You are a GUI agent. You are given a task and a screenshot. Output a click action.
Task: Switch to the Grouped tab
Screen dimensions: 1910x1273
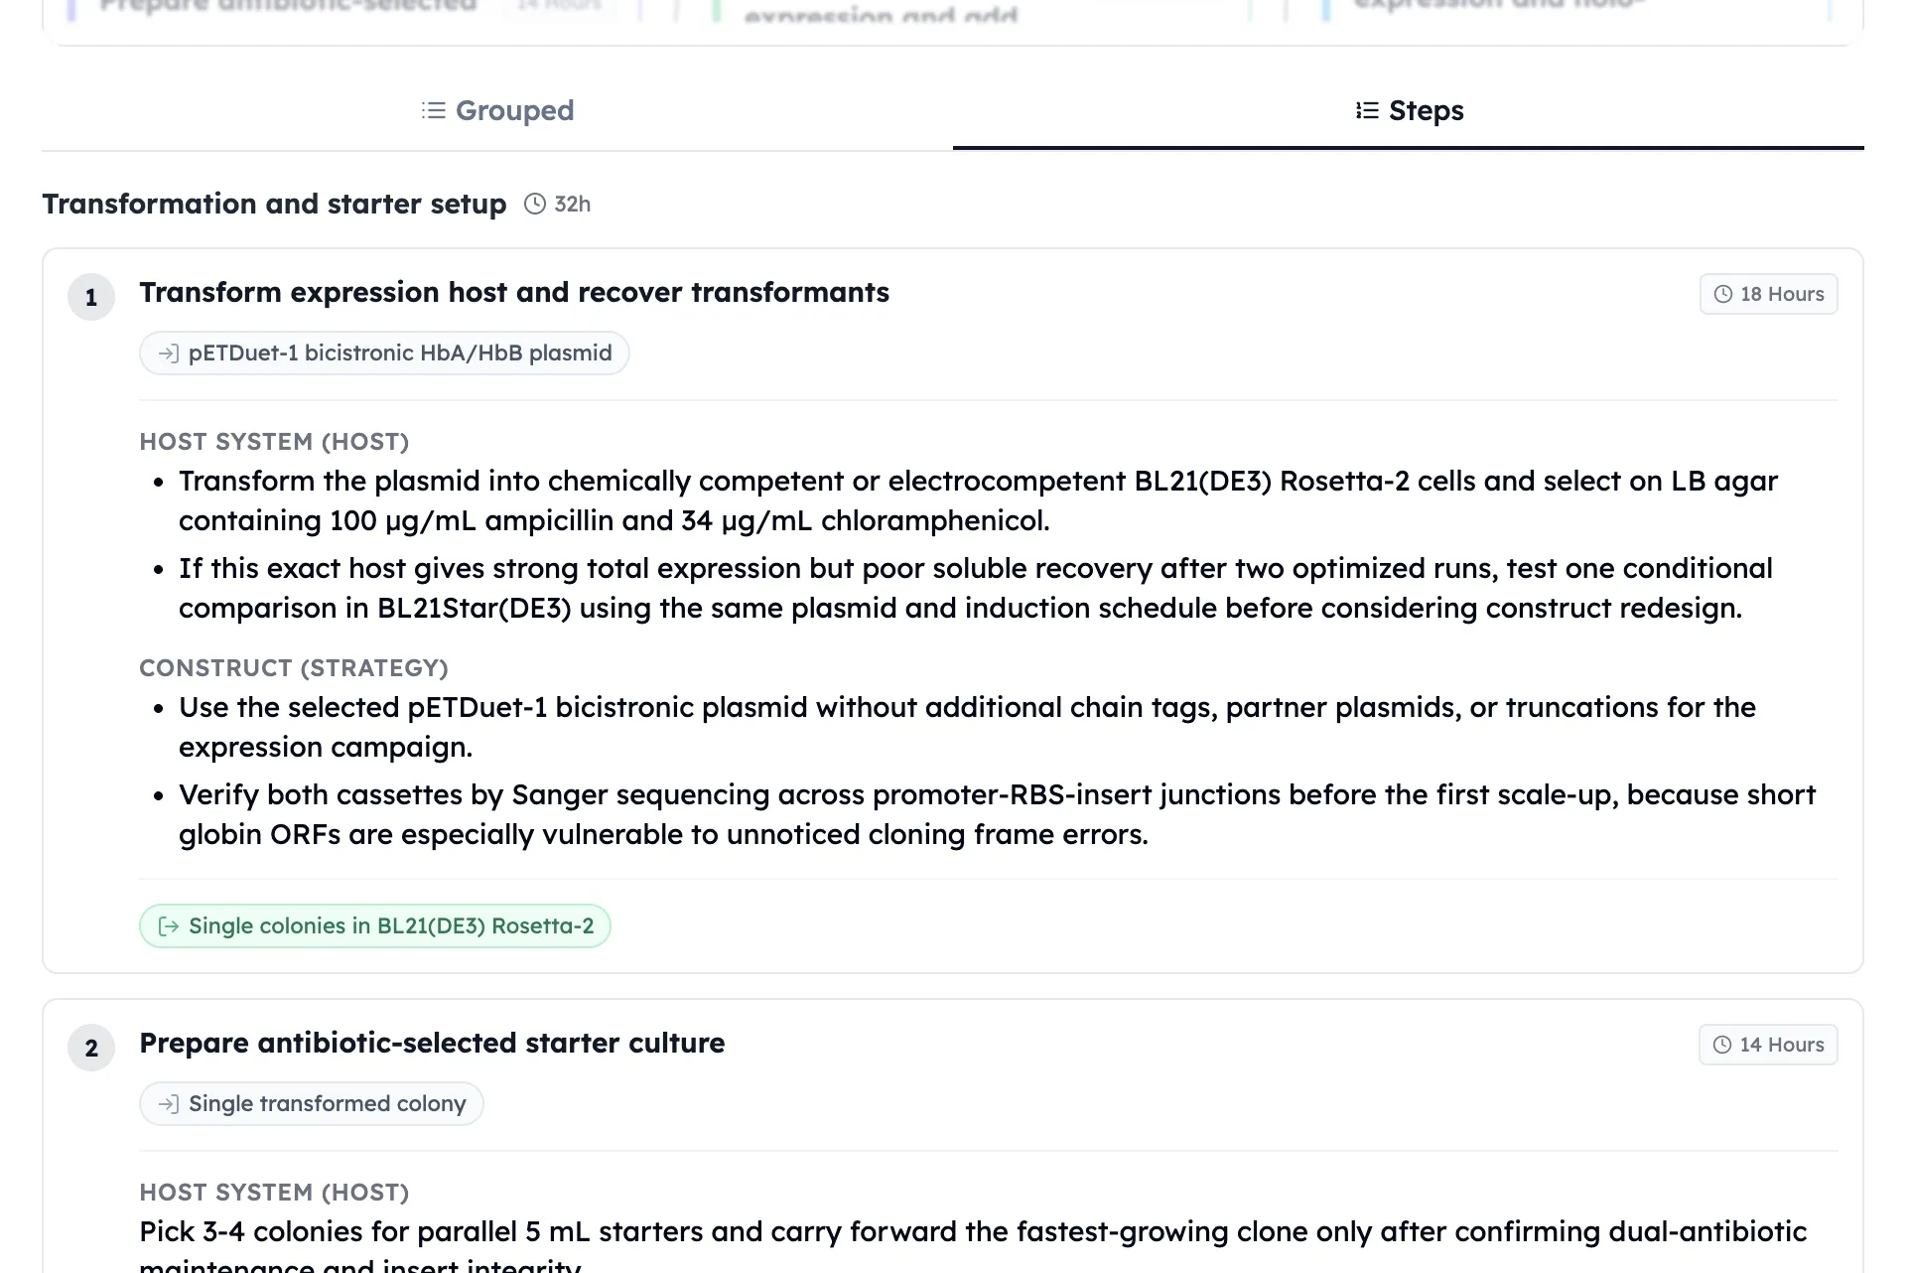(x=497, y=110)
